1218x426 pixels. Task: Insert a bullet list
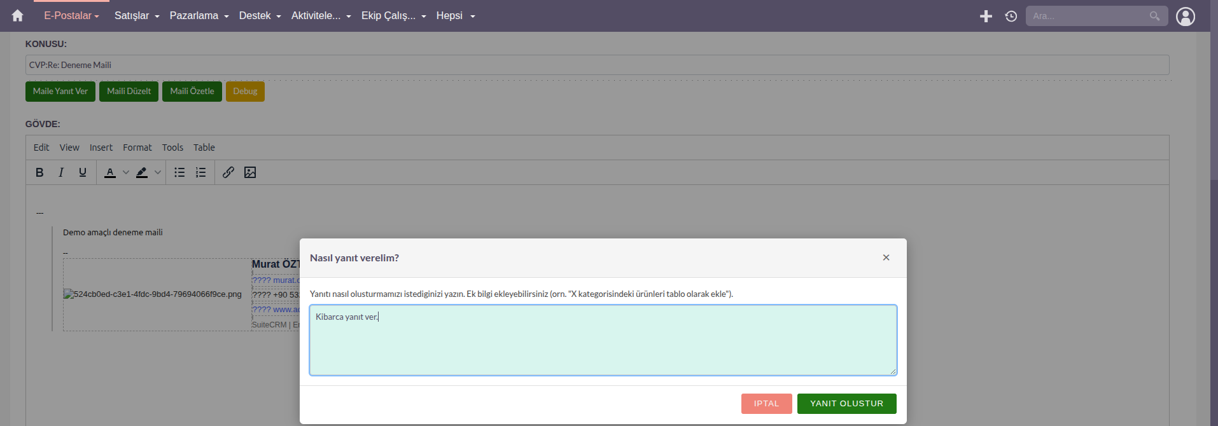click(x=179, y=172)
